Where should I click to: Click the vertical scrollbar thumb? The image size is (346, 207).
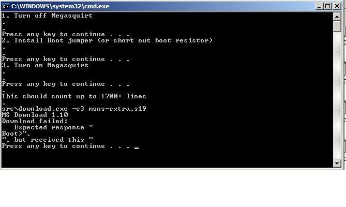pyautogui.click(x=337, y=26)
